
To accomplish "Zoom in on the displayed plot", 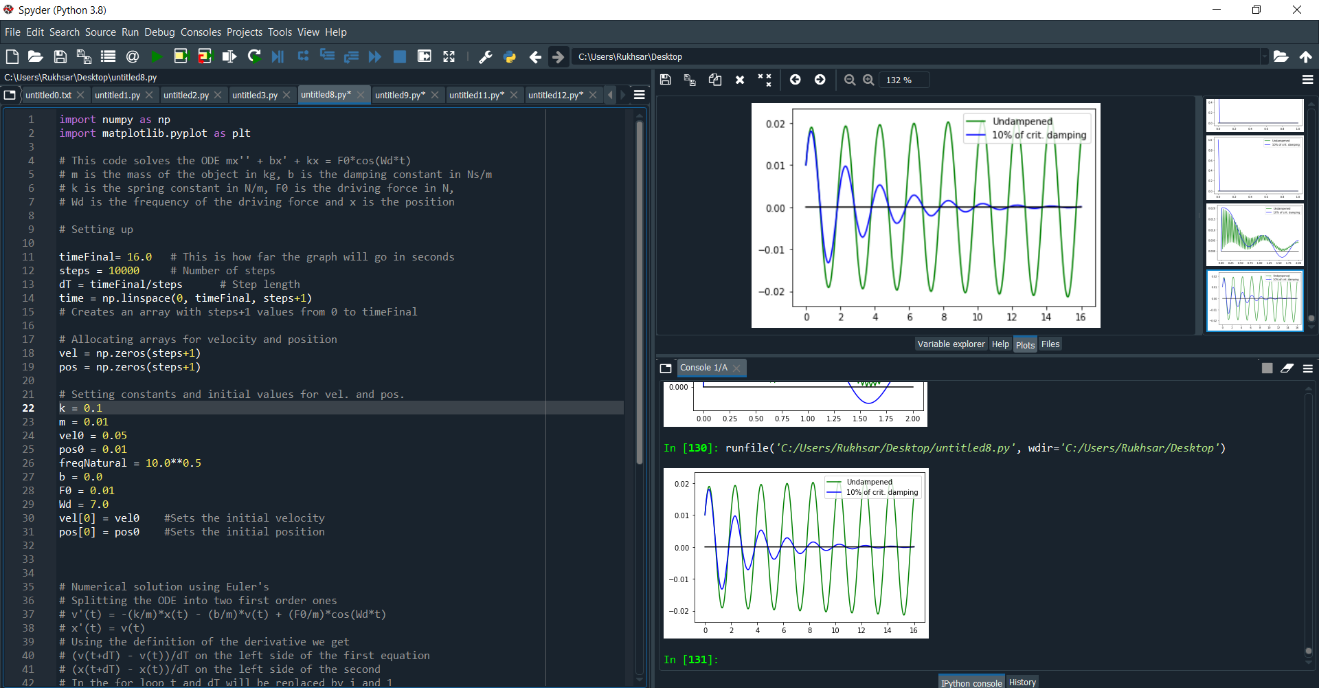I will pyautogui.click(x=868, y=80).
